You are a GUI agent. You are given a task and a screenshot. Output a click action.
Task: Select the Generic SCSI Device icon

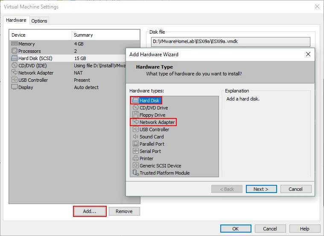tap(136, 165)
